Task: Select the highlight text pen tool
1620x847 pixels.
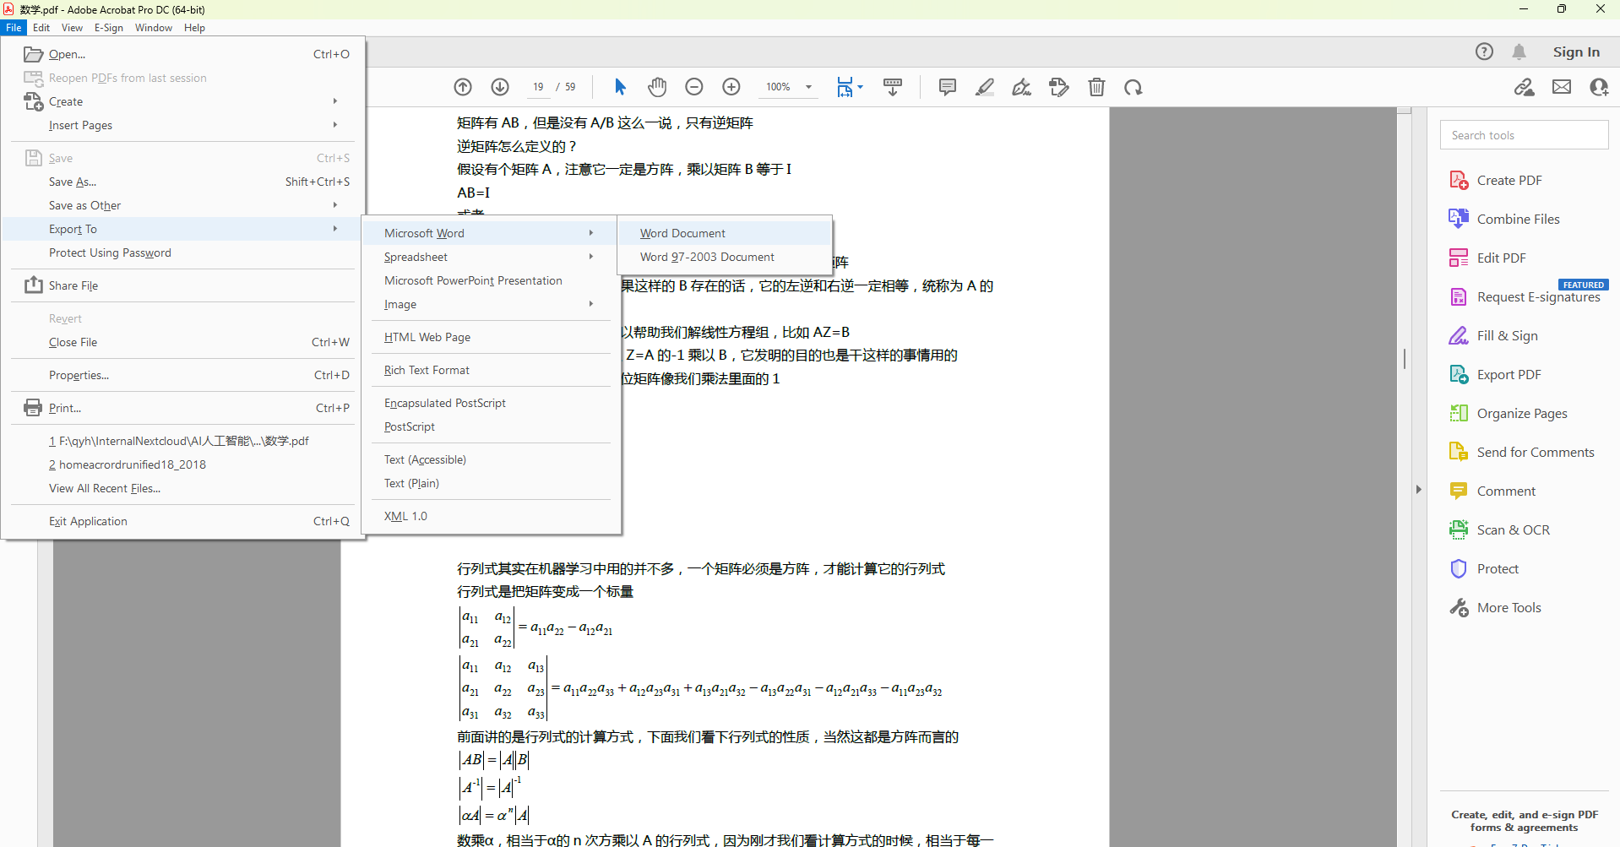Action: [x=985, y=87]
